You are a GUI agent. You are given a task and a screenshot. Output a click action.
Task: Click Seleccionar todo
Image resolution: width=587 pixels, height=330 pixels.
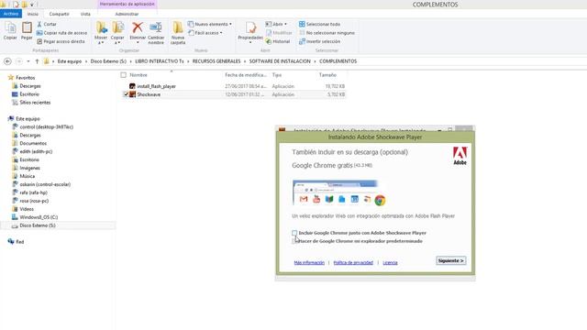pyautogui.click(x=319, y=24)
